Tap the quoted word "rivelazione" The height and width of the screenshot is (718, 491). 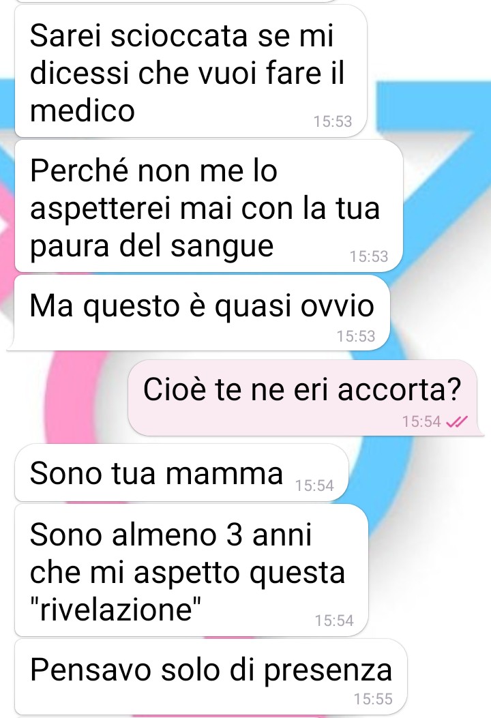115,610
